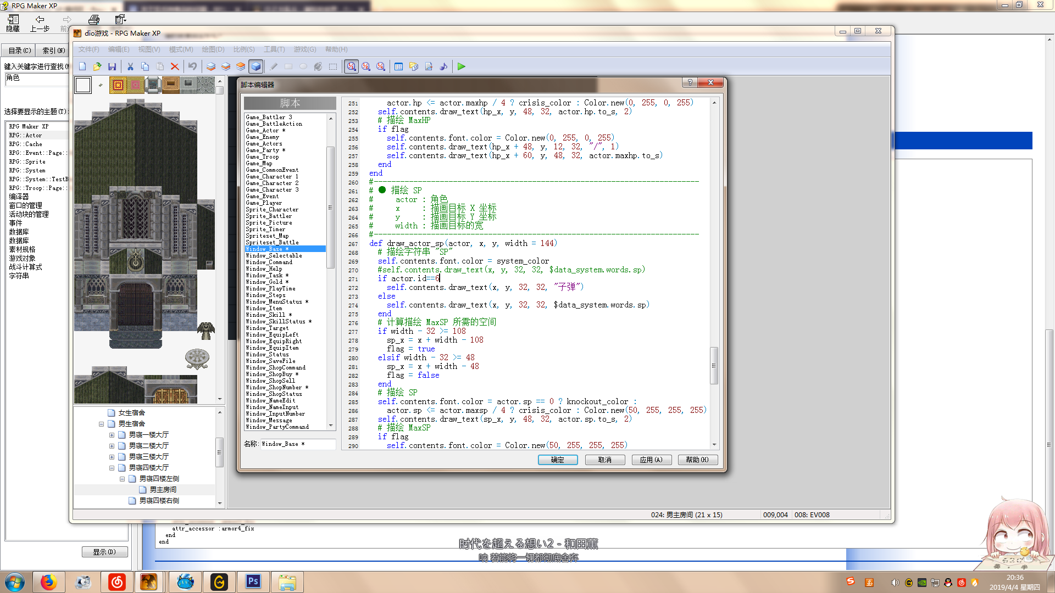Open Photoshop from the taskbar
Image resolution: width=1055 pixels, height=593 pixels.
pyautogui.click(x=253, y=582)
